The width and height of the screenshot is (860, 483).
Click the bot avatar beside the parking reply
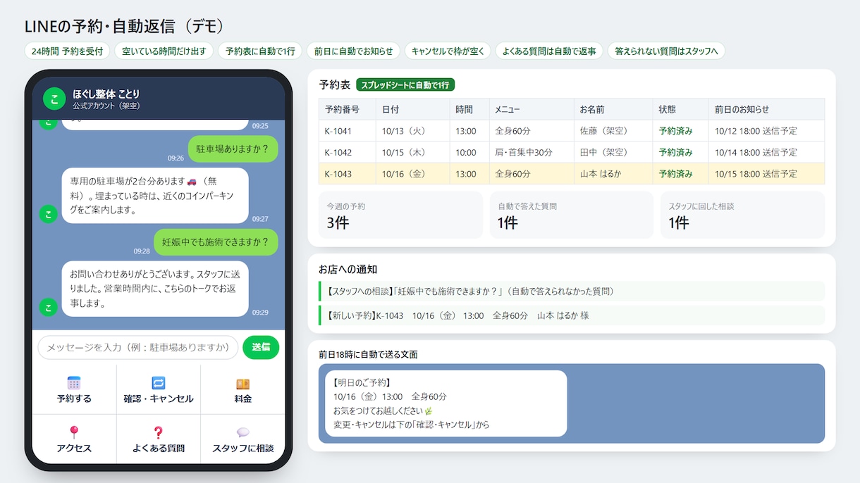[x=48, y=215]
